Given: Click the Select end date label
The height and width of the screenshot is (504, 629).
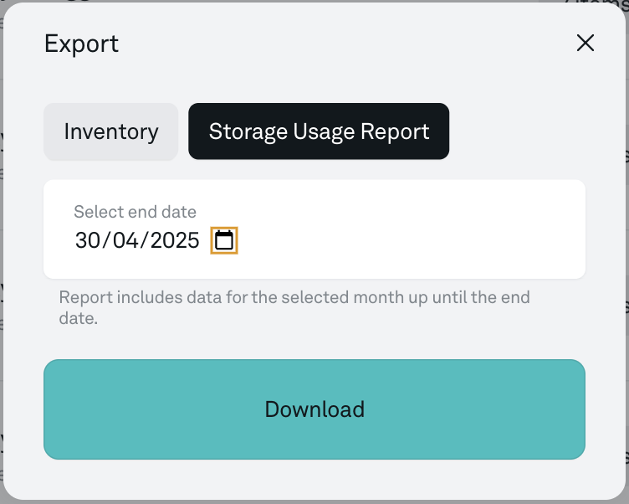Looking at the screenshot, I should point(136,212).
